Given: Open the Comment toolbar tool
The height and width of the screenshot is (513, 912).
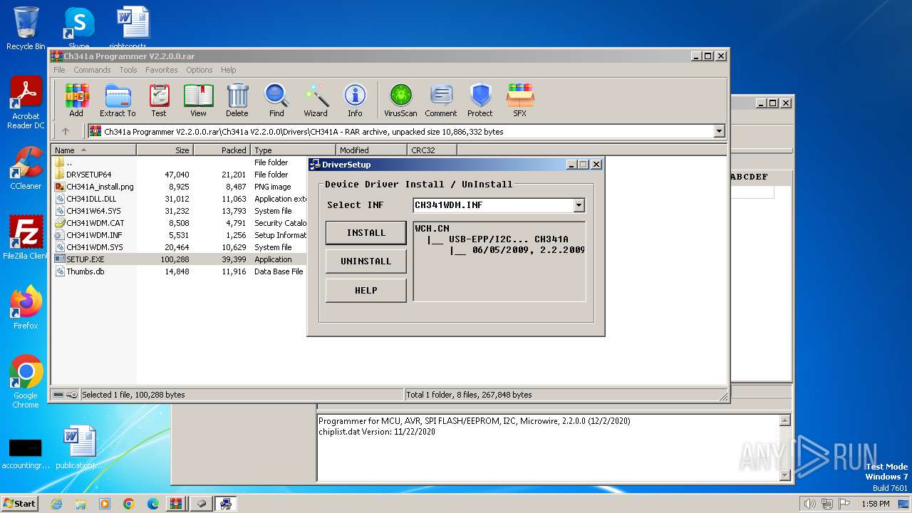Looking at the screenshot, I should [441, 100].
